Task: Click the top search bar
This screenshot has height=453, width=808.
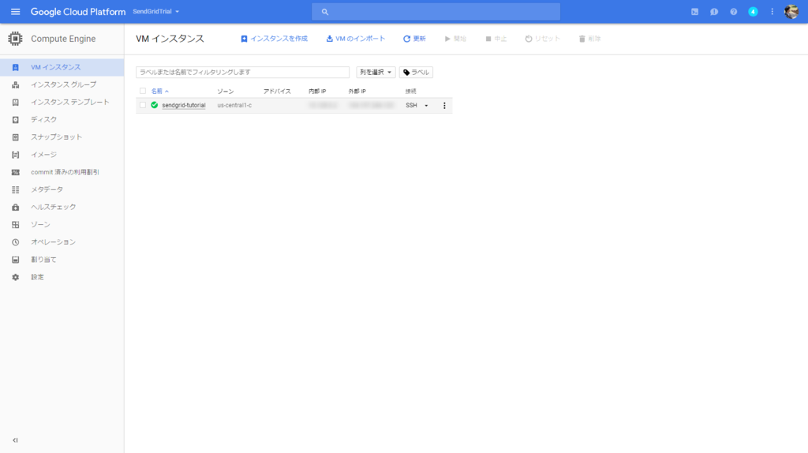Action: [x=436, y=11]
